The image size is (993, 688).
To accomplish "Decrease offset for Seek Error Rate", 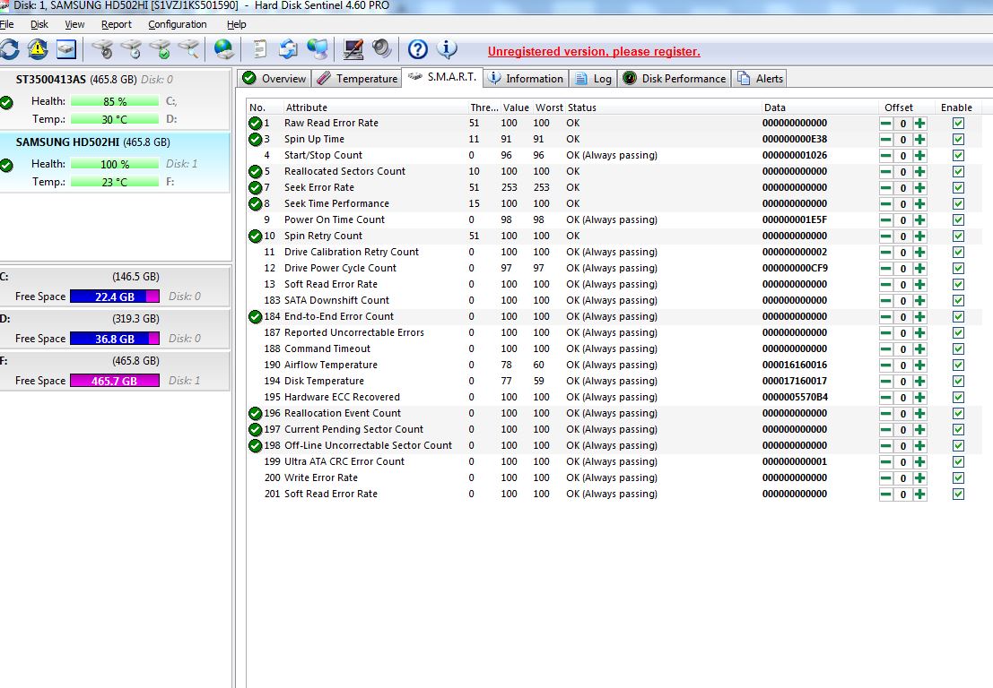I will 886,188.
